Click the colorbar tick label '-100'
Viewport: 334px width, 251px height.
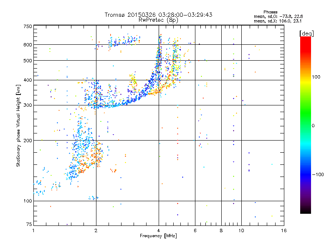(x=318, y=174)
